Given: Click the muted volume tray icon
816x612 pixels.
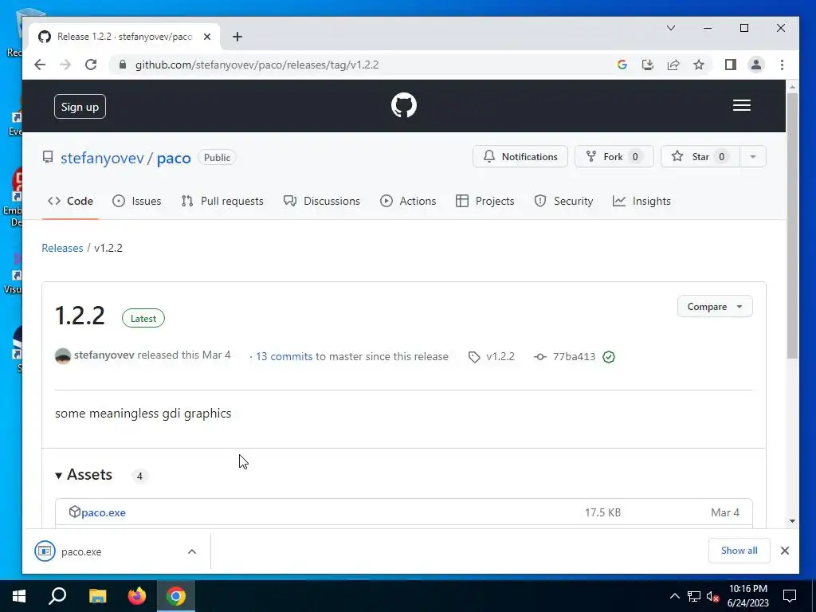Looking at the screenshot, I should 713,596.
